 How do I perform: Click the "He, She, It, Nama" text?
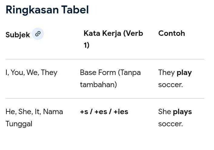coord(34,112)
